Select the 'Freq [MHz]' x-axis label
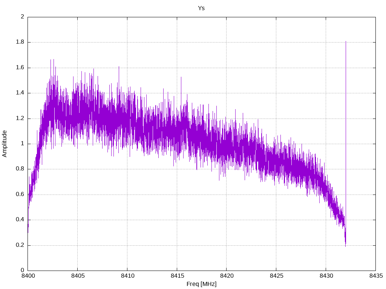This screenshot has width=386, height=289. click(x=201, y=284)
